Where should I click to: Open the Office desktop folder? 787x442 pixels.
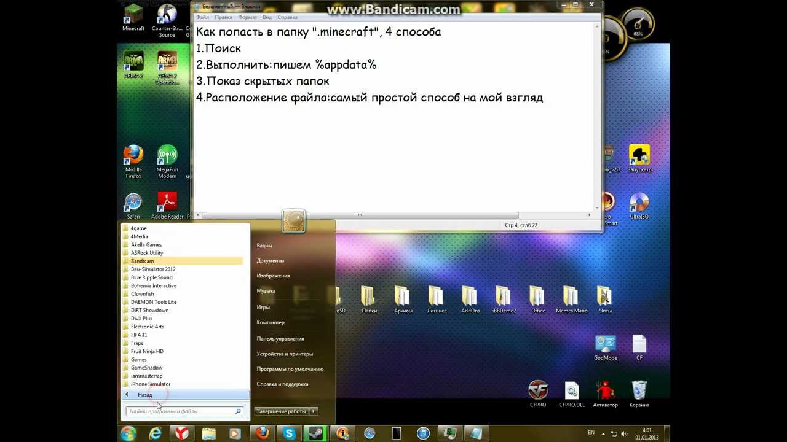(538, 300)
